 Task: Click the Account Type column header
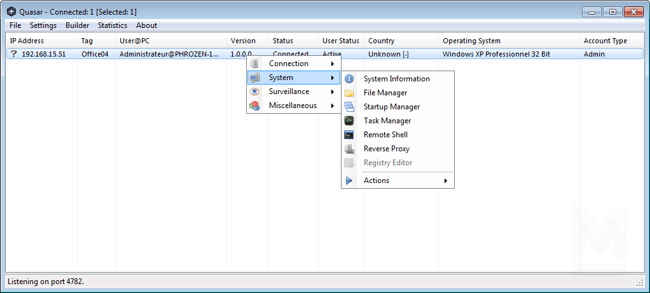tap(605, 41)
